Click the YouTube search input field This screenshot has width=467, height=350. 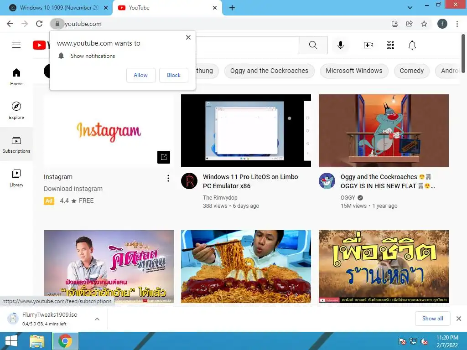(x=247, y=45)
